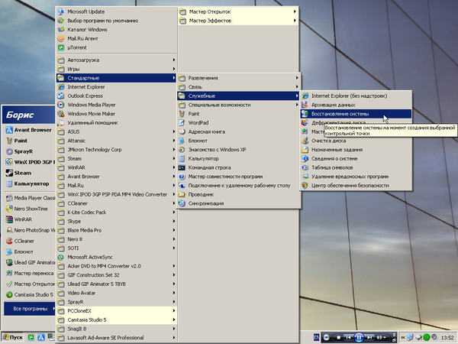Open Блокнот in Стандартные submenu
This screenshot has width=458, height=344.
click(239, 141)
